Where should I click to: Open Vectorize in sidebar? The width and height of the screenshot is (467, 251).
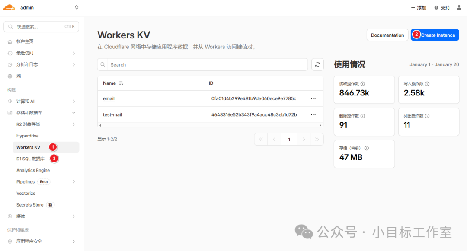coord(26,193)
